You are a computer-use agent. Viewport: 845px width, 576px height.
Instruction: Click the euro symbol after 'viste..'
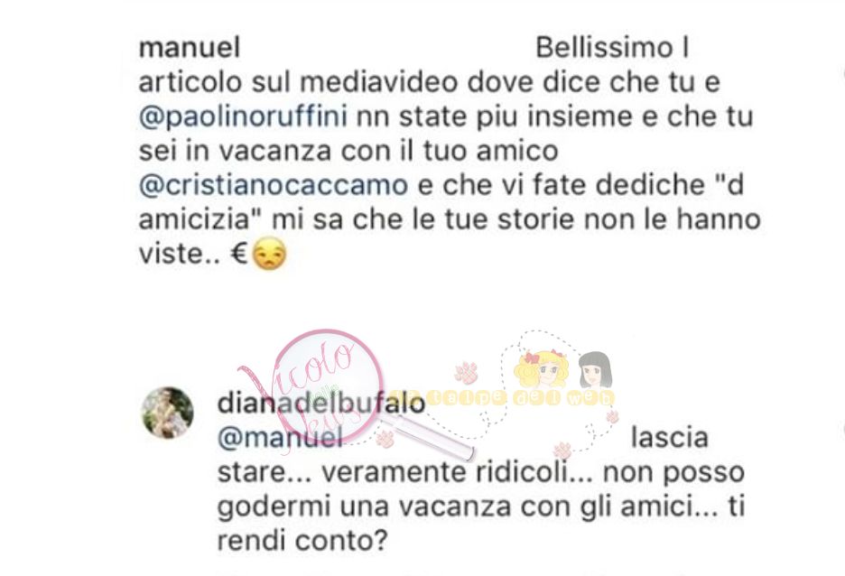point(238,254)
